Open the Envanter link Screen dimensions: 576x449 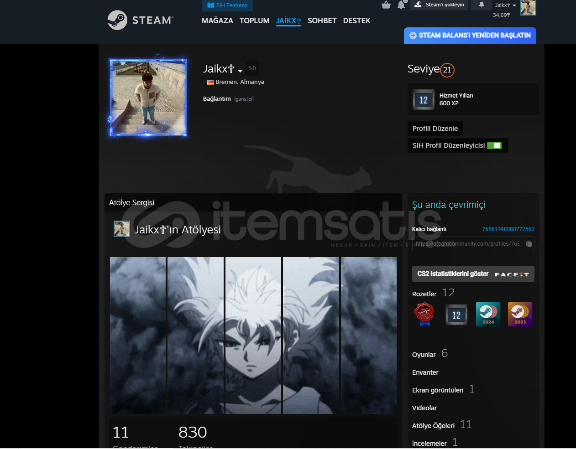[x=425, y=372]
